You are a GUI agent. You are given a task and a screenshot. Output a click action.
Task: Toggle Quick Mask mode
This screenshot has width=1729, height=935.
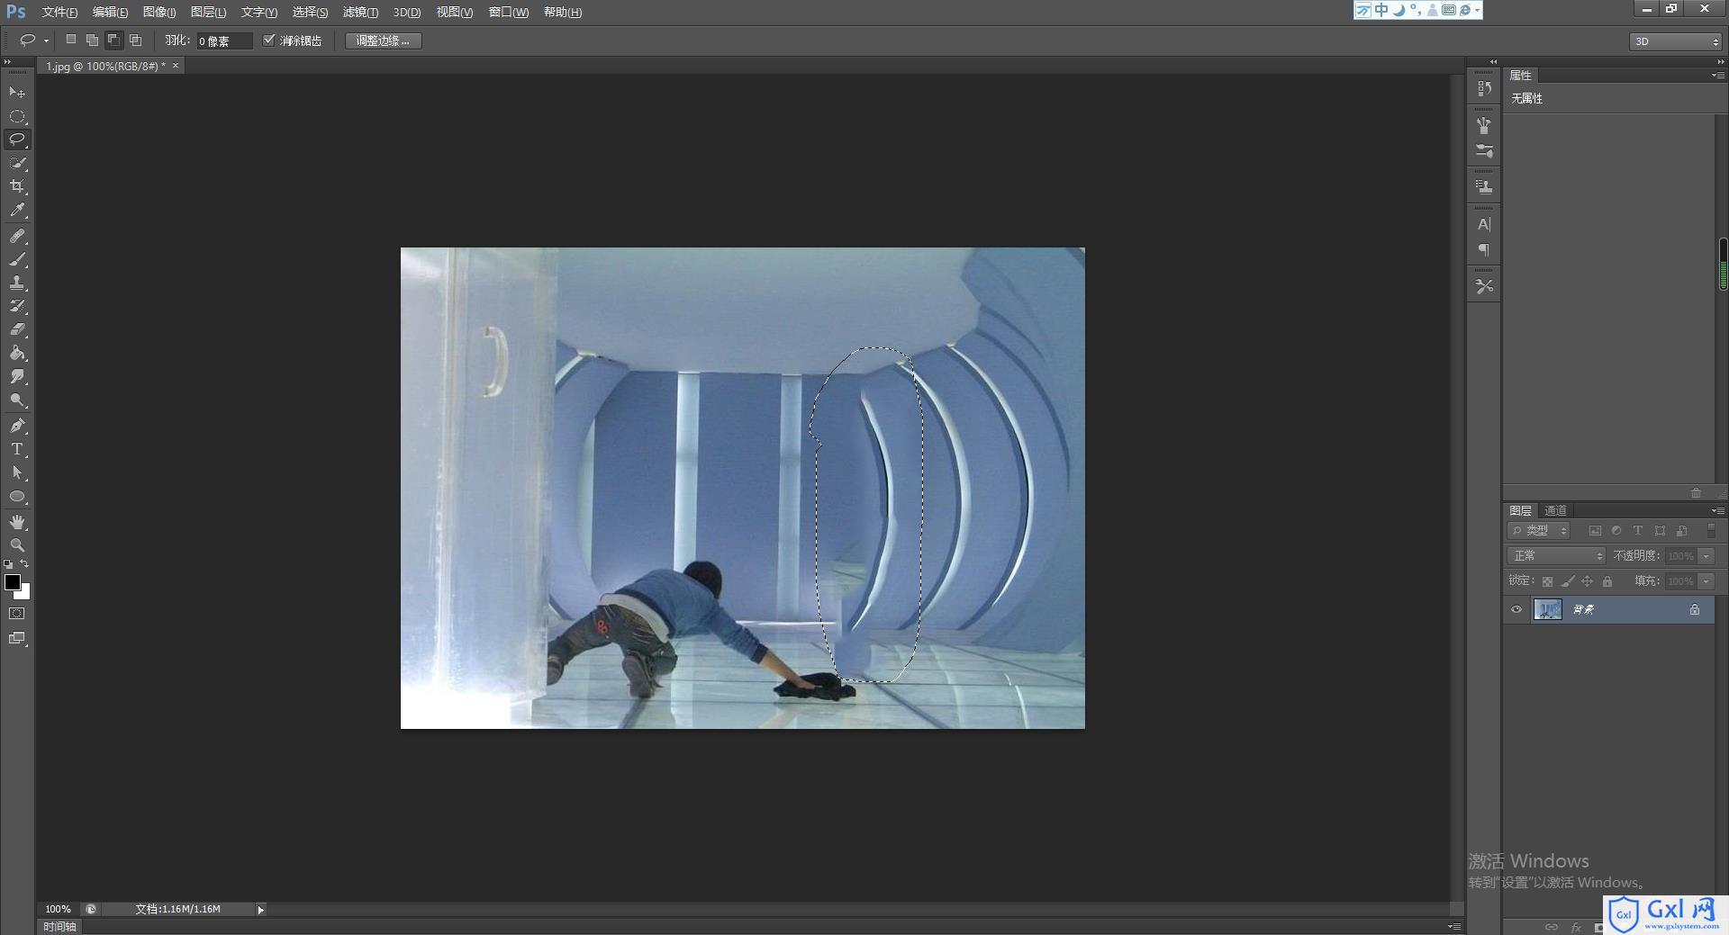[x=17, y=614]
